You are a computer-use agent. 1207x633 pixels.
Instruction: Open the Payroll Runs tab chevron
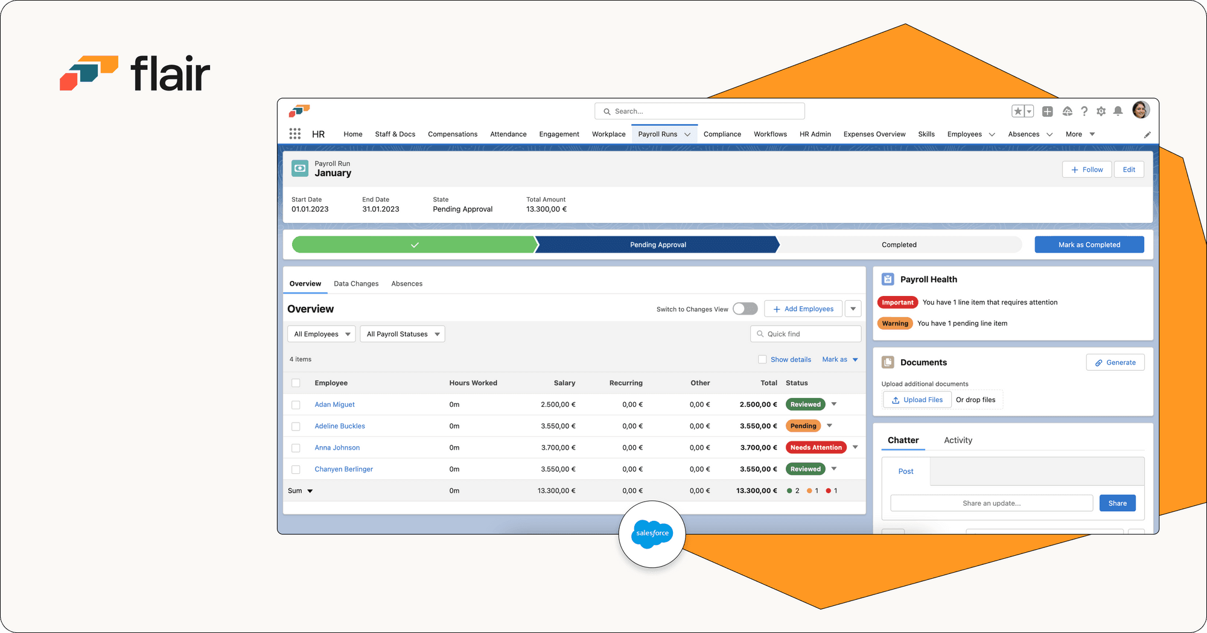point(687,134)
